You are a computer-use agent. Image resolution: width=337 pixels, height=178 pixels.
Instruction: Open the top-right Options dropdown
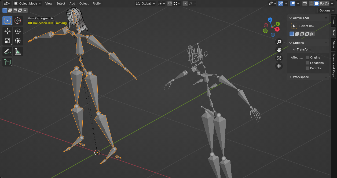[x=327, y=10]
